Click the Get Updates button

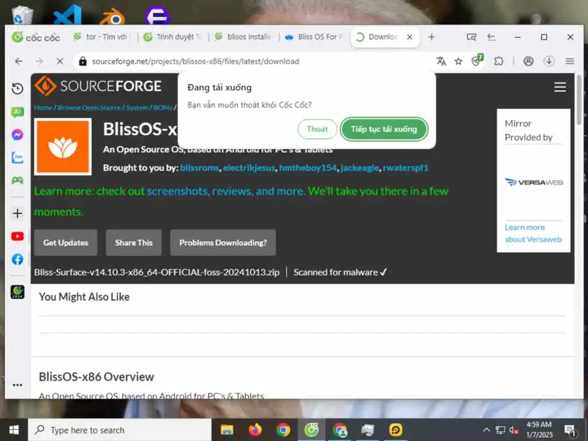pos(65,243)
